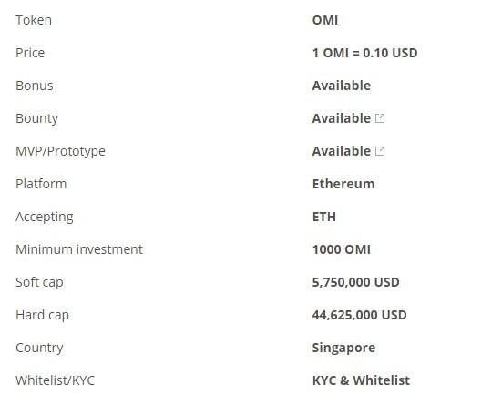Click the Country row label
This screenshot has width=502, height=405.
[39, 348]
